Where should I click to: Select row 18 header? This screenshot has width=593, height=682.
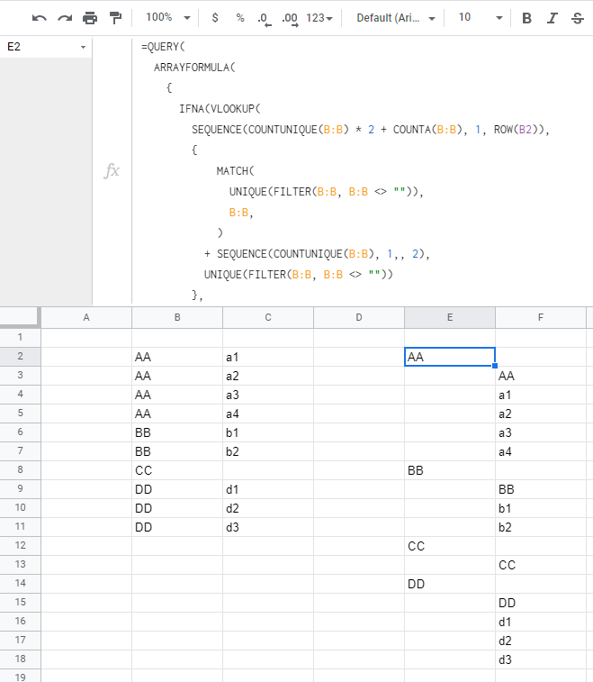pyautogui.click(x=21, y=659)
